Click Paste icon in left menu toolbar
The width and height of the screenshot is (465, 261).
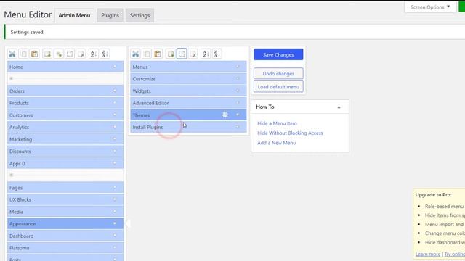pos(35,54)
